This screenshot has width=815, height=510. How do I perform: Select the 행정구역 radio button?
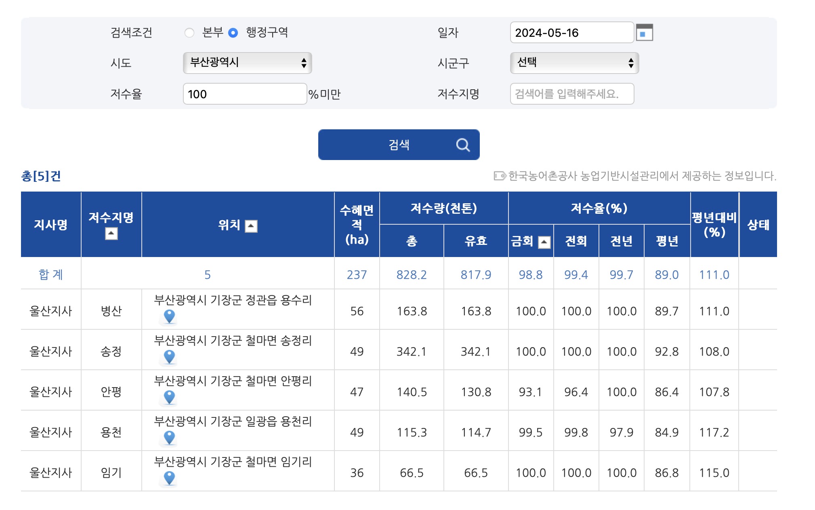click(233, 33)
